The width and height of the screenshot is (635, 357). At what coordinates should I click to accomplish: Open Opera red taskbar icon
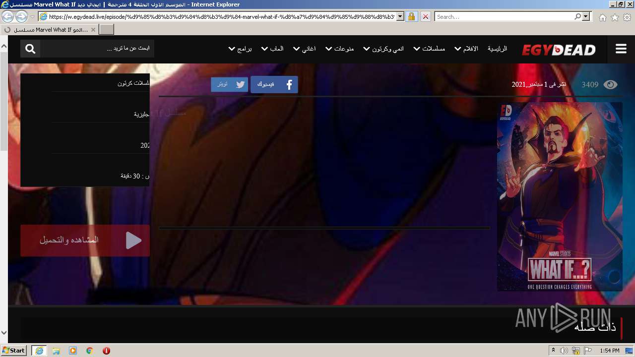click(x=106, y=351)
